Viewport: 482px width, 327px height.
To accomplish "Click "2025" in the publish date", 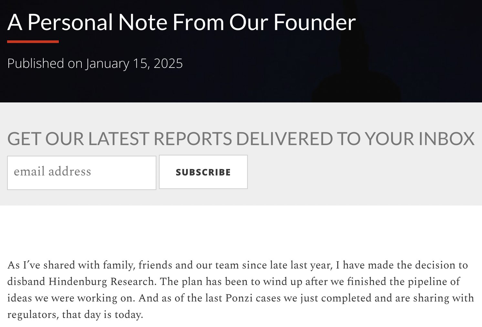I will (168, 63).
